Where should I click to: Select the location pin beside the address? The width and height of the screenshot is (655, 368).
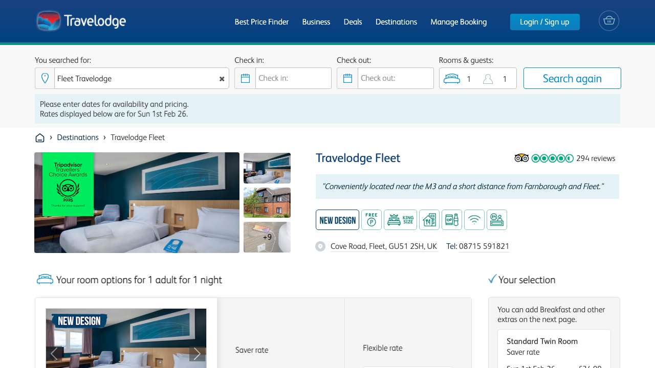click(x=320, y=246)
